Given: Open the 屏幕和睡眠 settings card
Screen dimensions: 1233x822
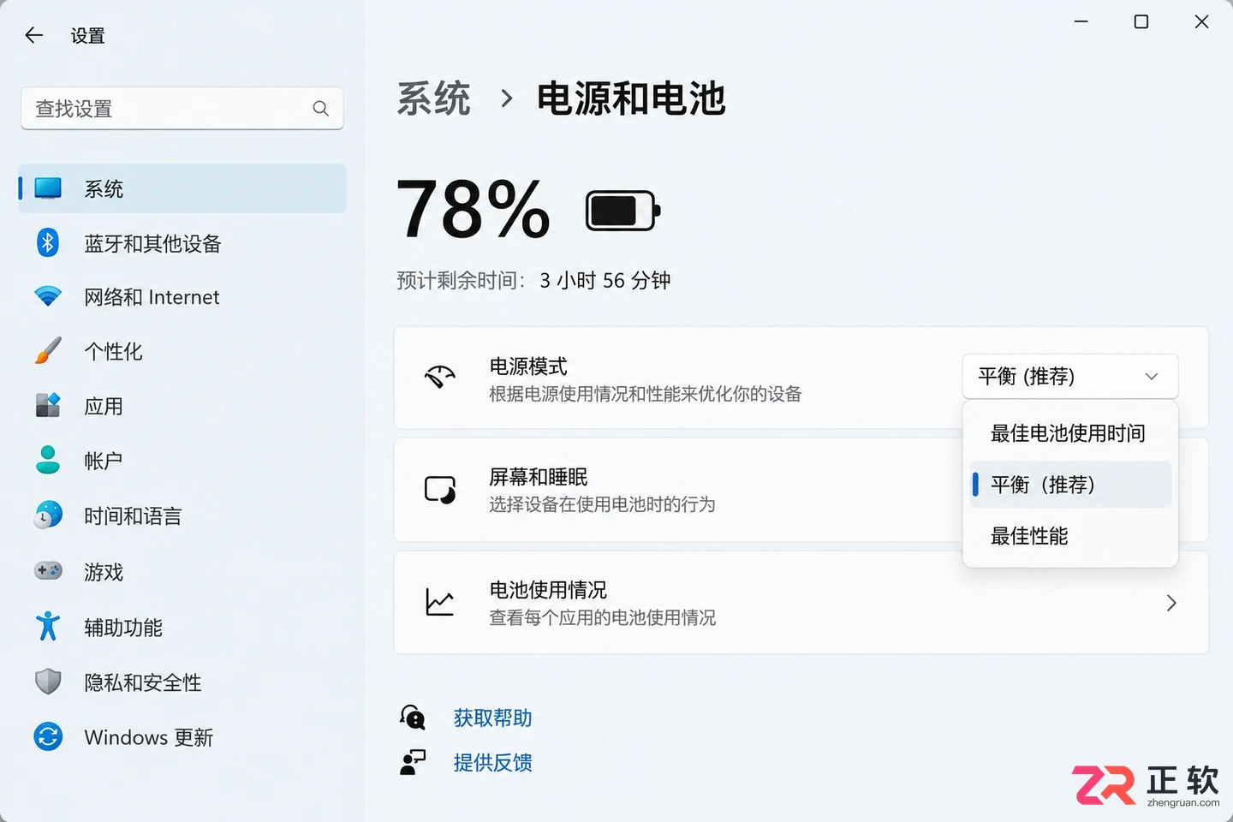Looking at the screenshot, I should 801,490.
